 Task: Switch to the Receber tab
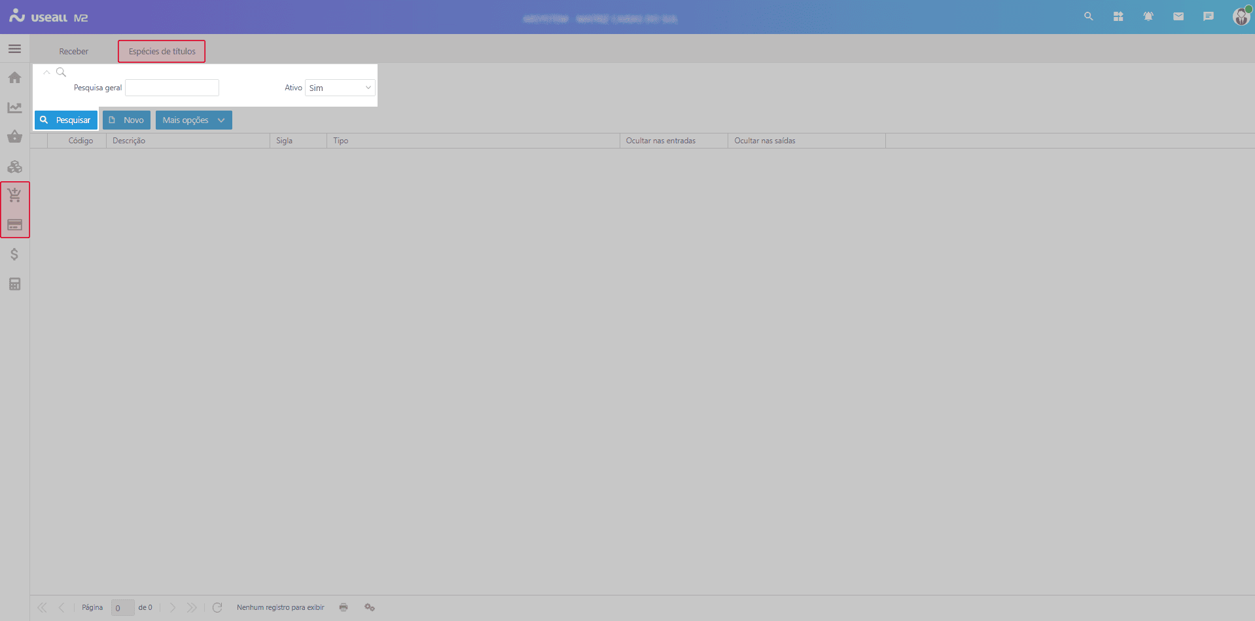pyautogui.click(x=73, y=51)
